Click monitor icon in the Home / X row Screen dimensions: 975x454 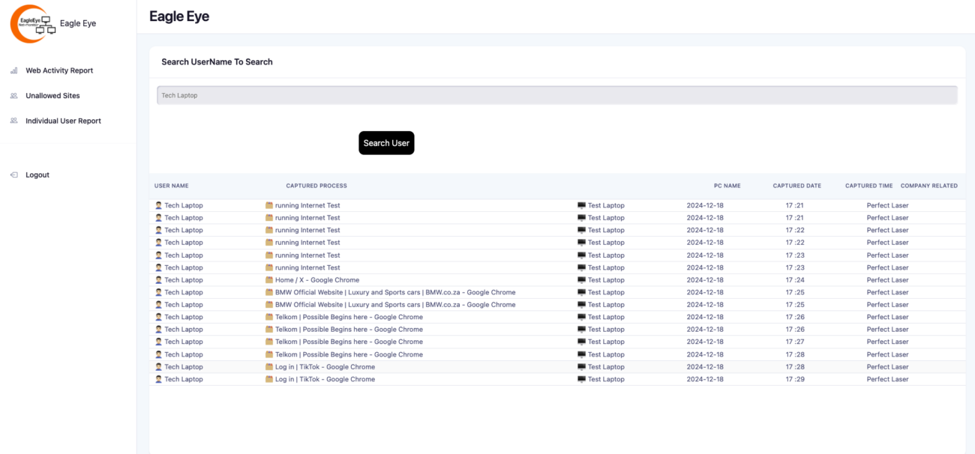click(581, 280)
